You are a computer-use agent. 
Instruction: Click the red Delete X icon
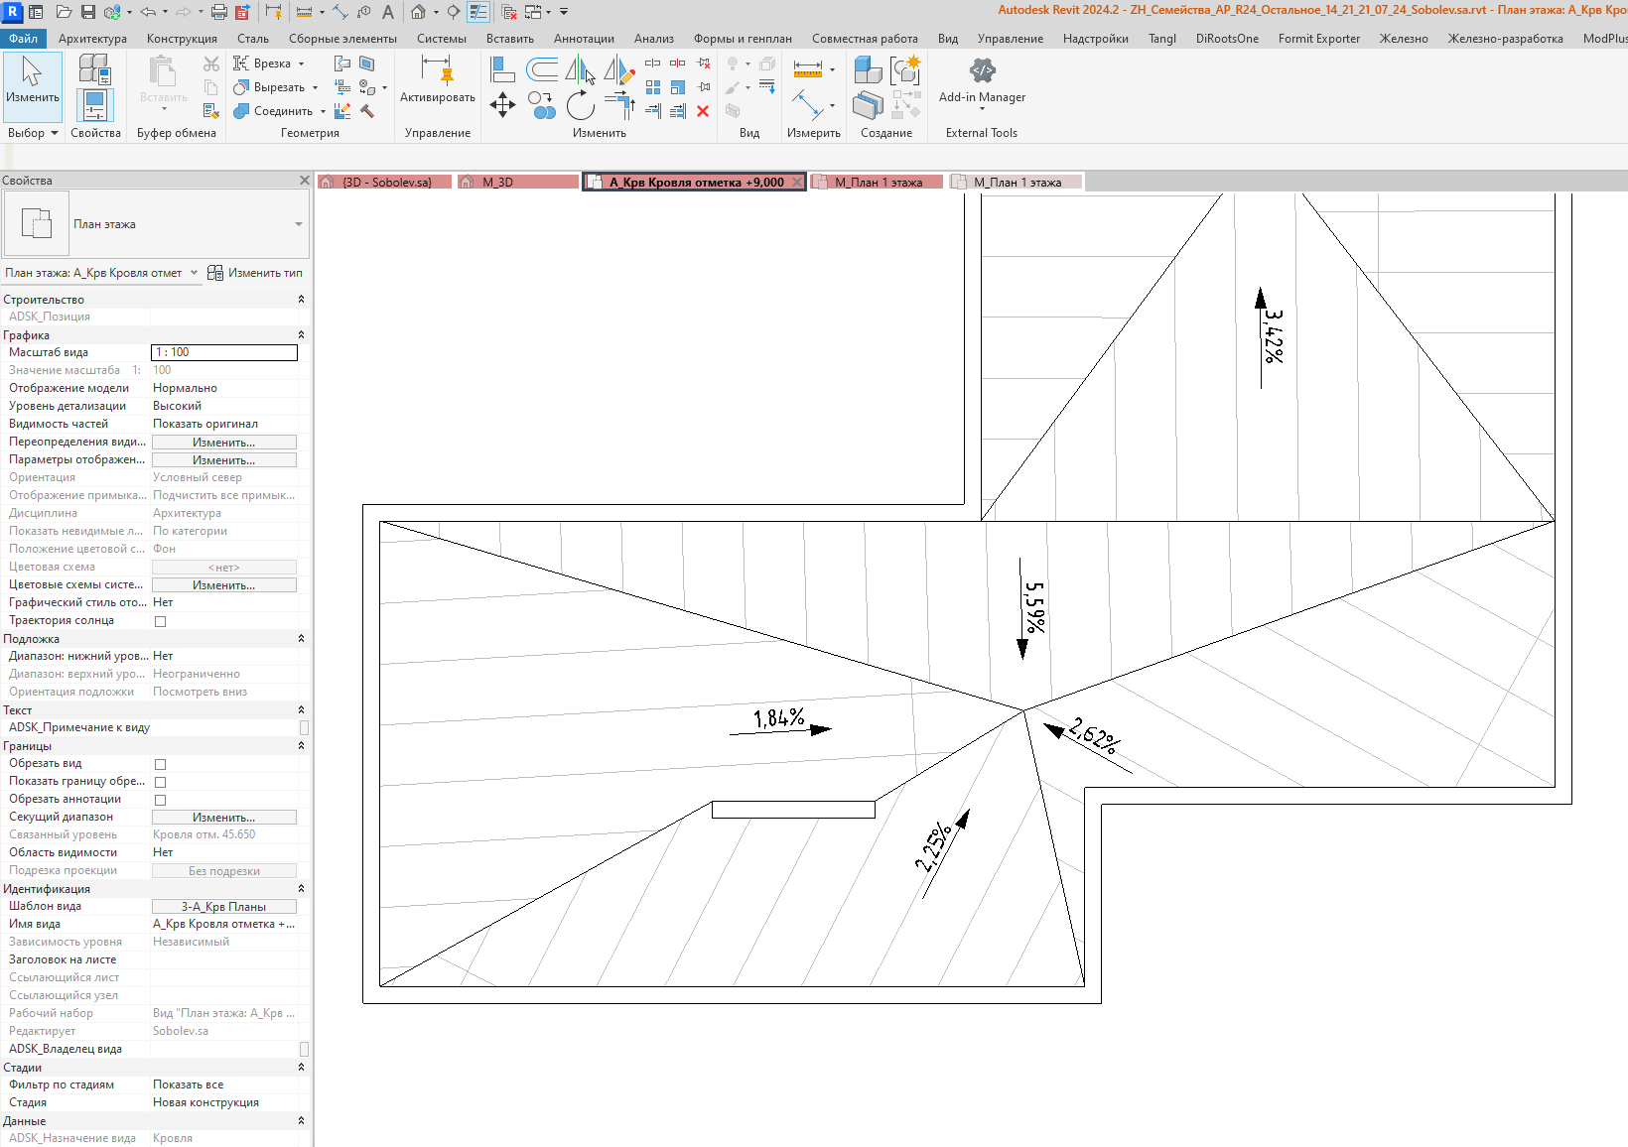pos(703,111)
